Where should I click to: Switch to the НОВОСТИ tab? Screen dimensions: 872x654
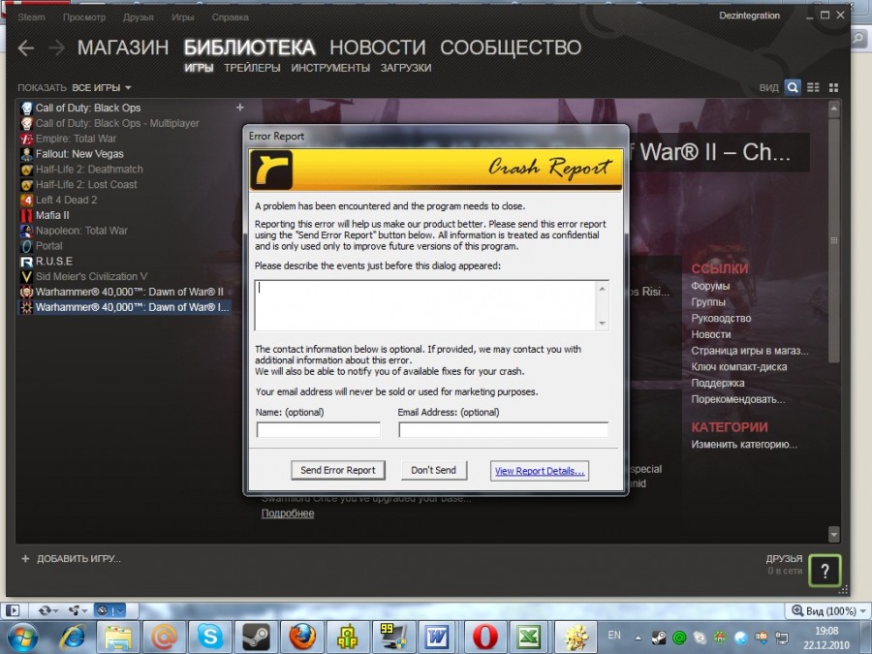click(378, 47)
